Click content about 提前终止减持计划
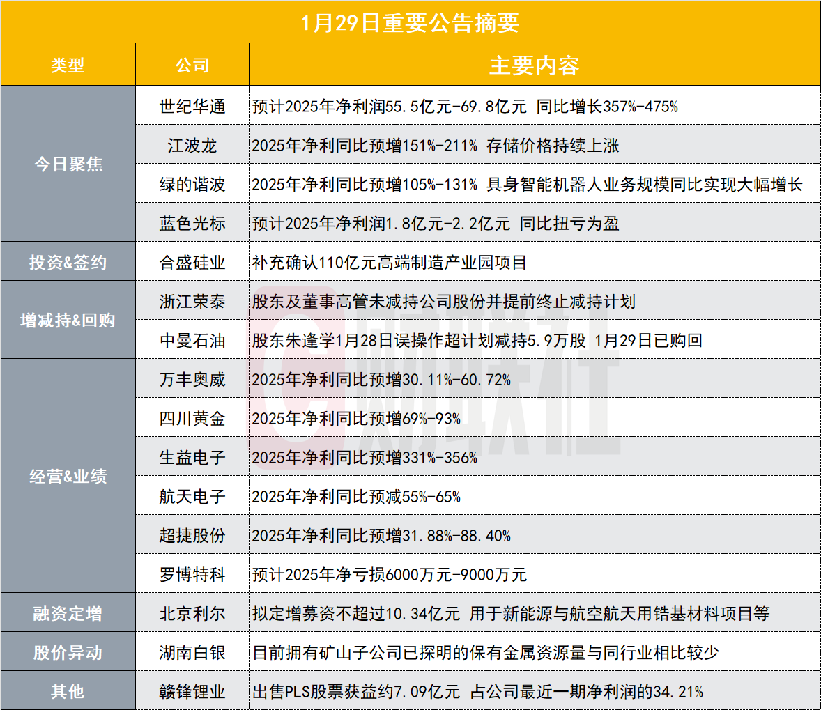821x710 pixels. 443,301
